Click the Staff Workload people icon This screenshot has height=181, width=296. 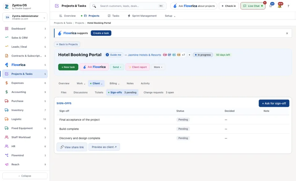tap(6, 137)
